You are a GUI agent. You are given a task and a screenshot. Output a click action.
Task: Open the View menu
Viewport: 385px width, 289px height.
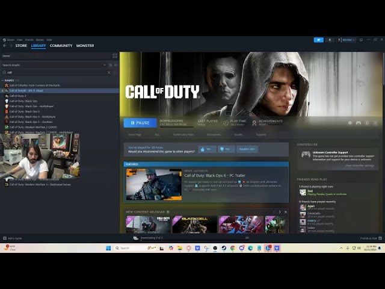point(20,40)
